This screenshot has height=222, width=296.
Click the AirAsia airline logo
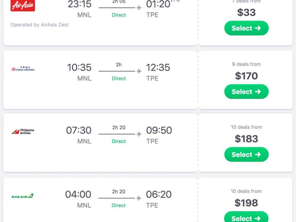tap(23, 5)
